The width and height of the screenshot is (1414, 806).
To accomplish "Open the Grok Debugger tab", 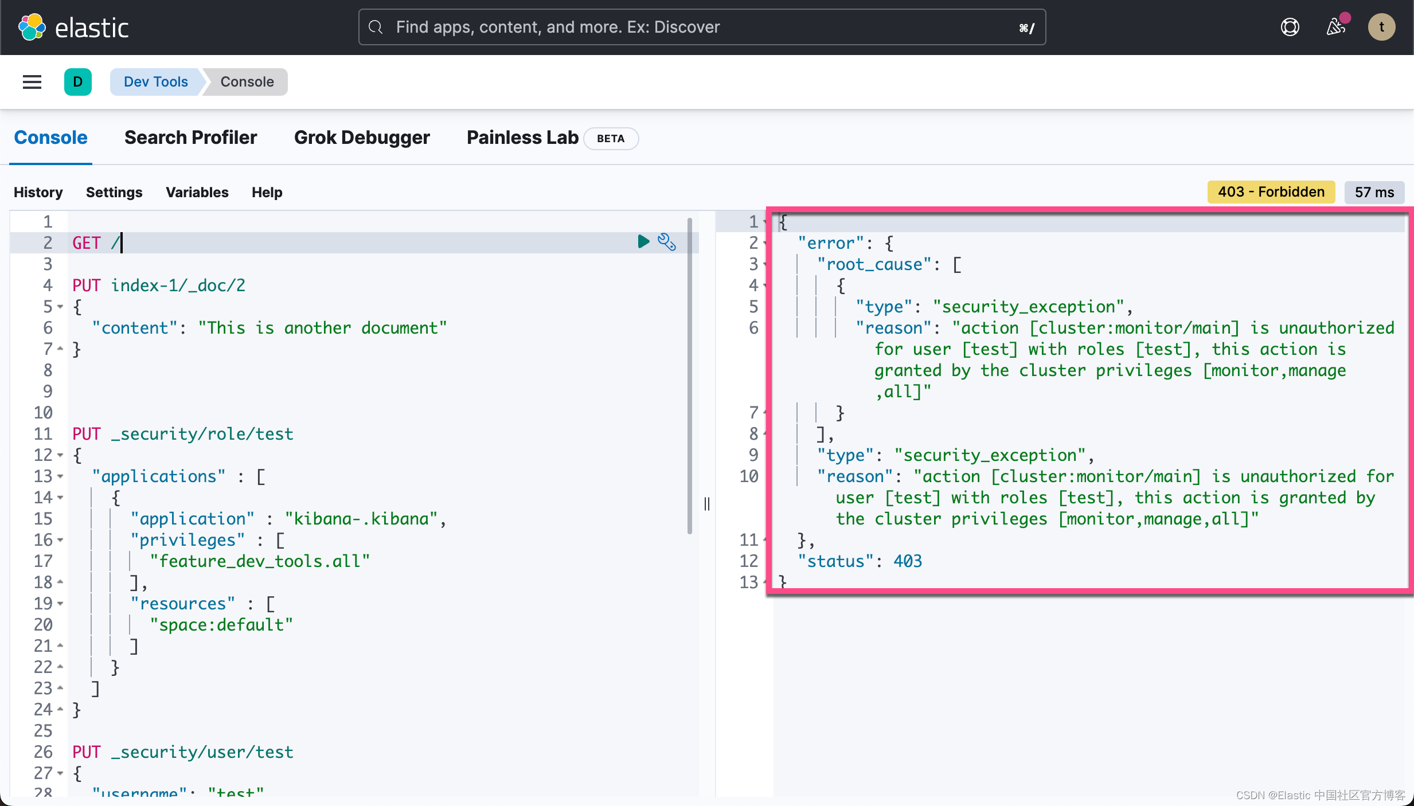I will coord(362,138).
